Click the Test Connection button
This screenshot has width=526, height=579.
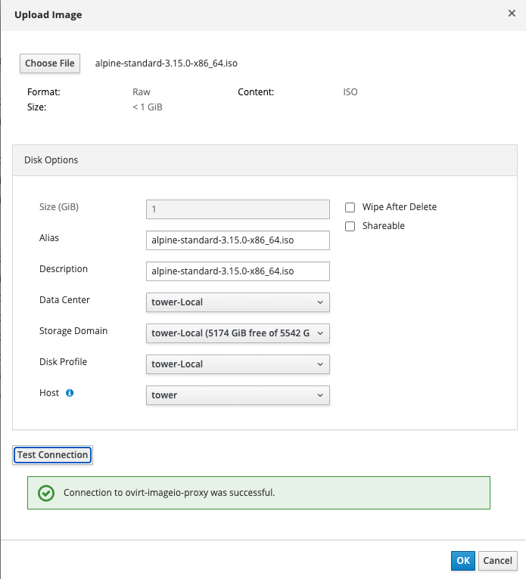[x=53, y=455]
